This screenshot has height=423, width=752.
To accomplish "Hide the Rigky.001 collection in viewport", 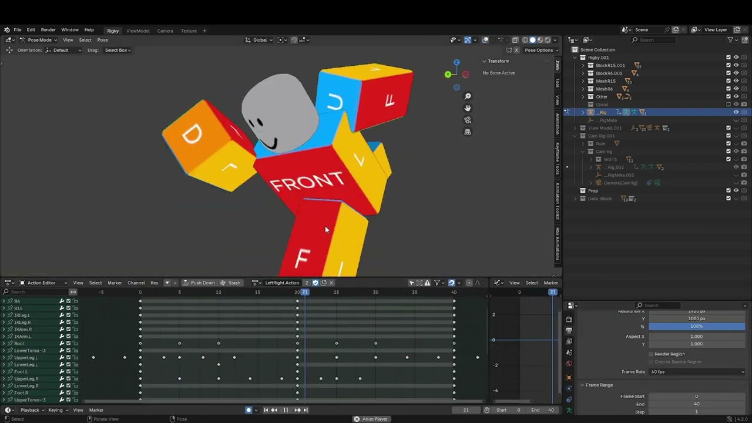I will click(x=736, y=58).
